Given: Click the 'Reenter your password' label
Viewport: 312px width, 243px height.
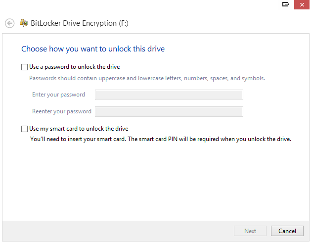Looking at the screenshot, I should (x=62, y=111).
